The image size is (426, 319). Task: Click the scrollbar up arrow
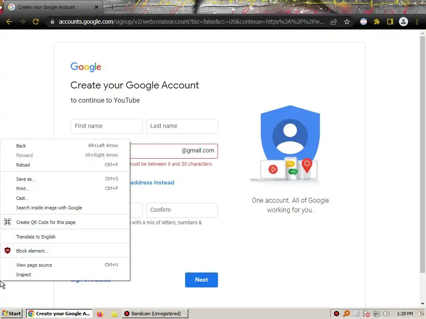click(x=422, y=33)
